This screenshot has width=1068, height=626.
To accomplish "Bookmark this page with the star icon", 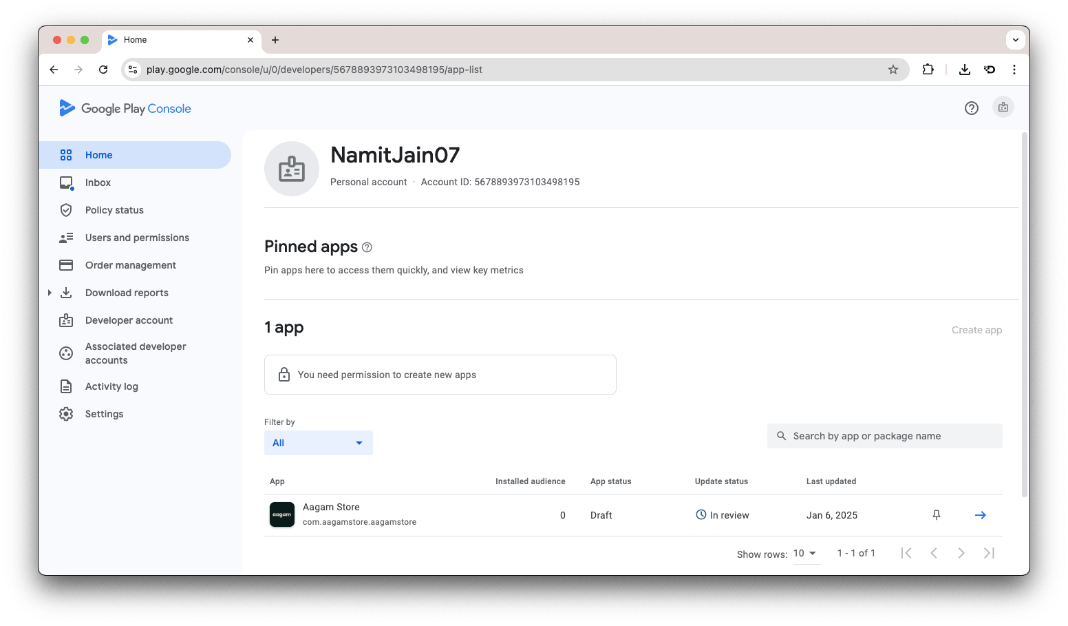I will [x=893, y=70].
